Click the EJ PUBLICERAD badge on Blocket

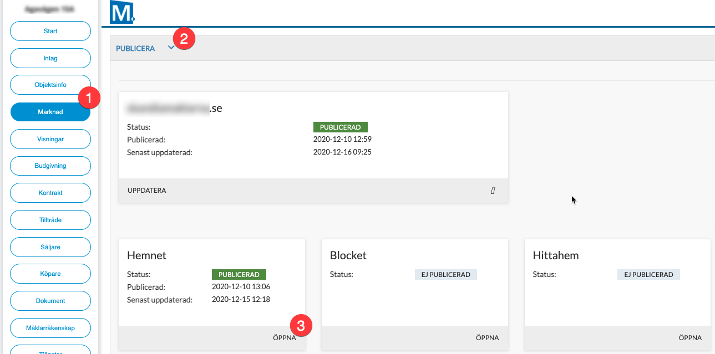click(x=446, y=275)
